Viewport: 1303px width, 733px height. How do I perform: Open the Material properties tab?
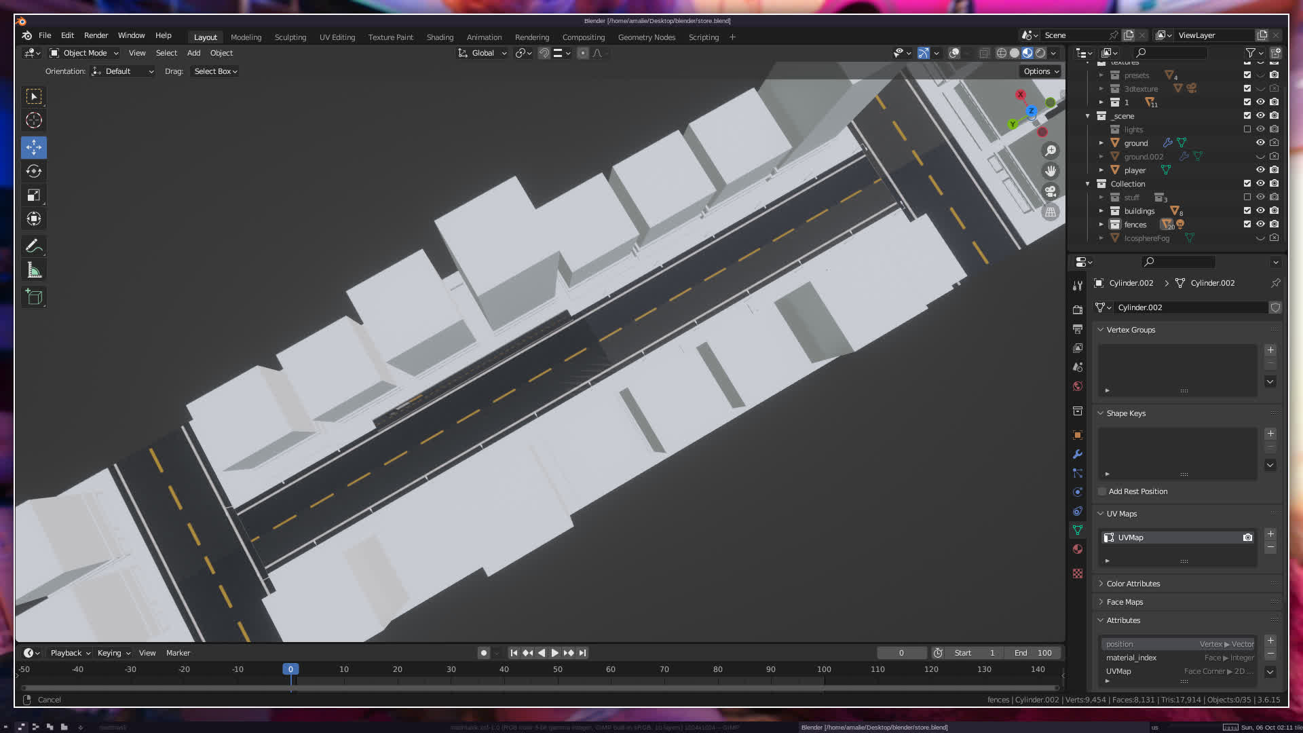coord(1078,549)
